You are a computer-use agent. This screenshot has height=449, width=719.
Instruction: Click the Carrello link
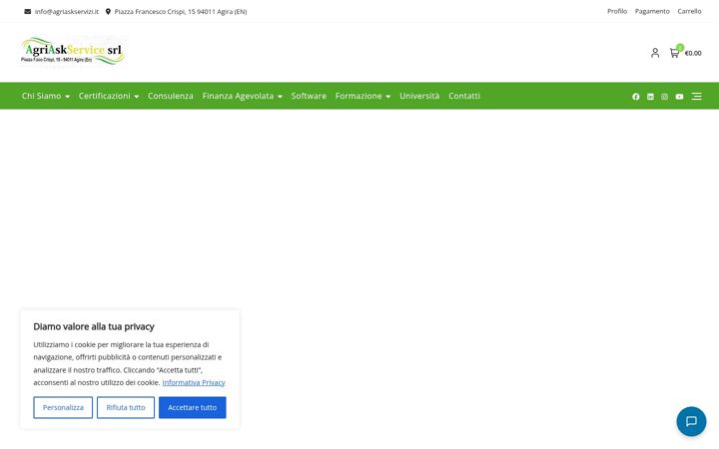689,11
